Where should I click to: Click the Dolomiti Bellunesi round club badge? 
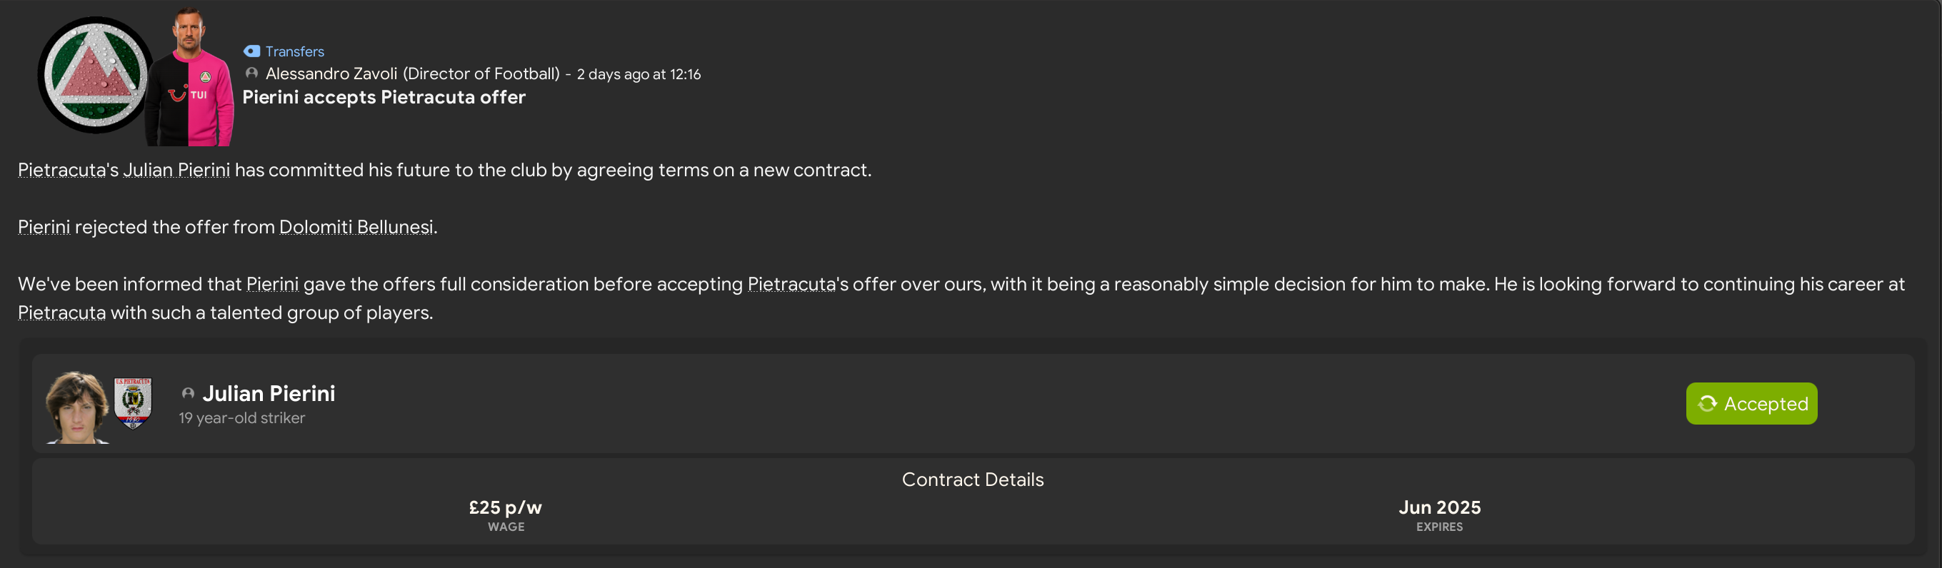click(95, 75)
